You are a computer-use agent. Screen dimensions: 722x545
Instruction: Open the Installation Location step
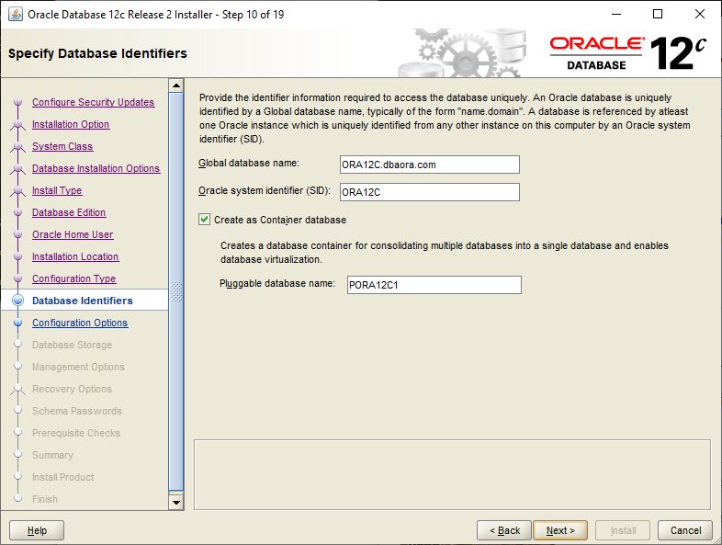point(75,256)
